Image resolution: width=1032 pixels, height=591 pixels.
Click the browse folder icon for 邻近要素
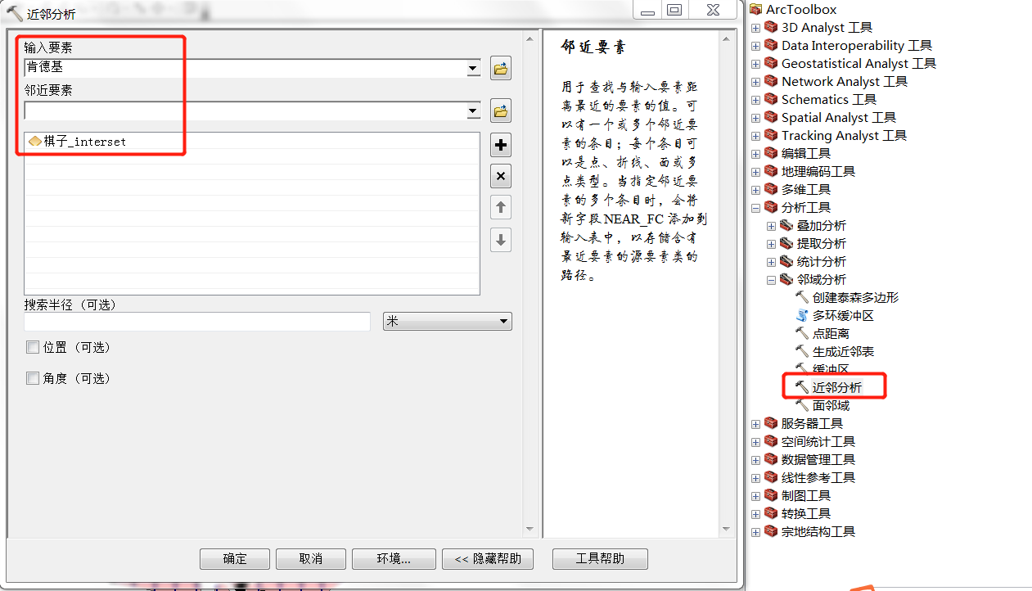[x=501, y=111]
